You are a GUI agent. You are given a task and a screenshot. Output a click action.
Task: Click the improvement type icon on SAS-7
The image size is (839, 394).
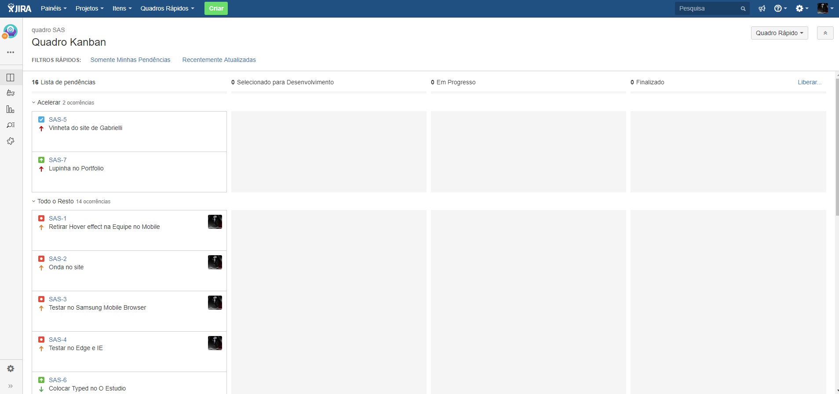(41, 160)
